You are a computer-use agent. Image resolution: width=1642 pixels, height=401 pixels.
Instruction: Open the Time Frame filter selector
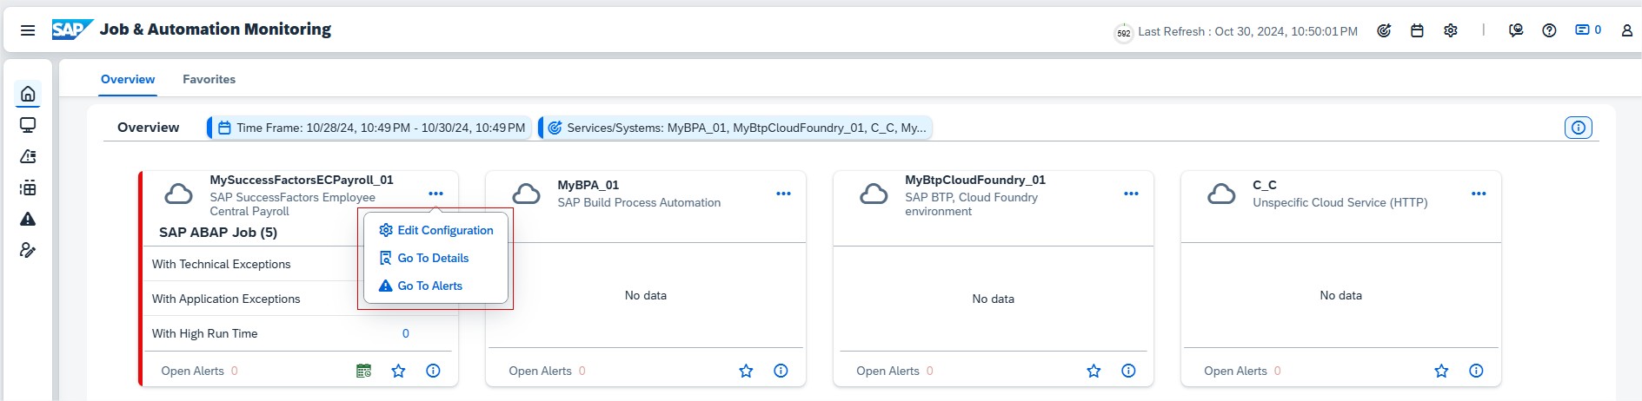pyautogui.click(x=371, y=128)
